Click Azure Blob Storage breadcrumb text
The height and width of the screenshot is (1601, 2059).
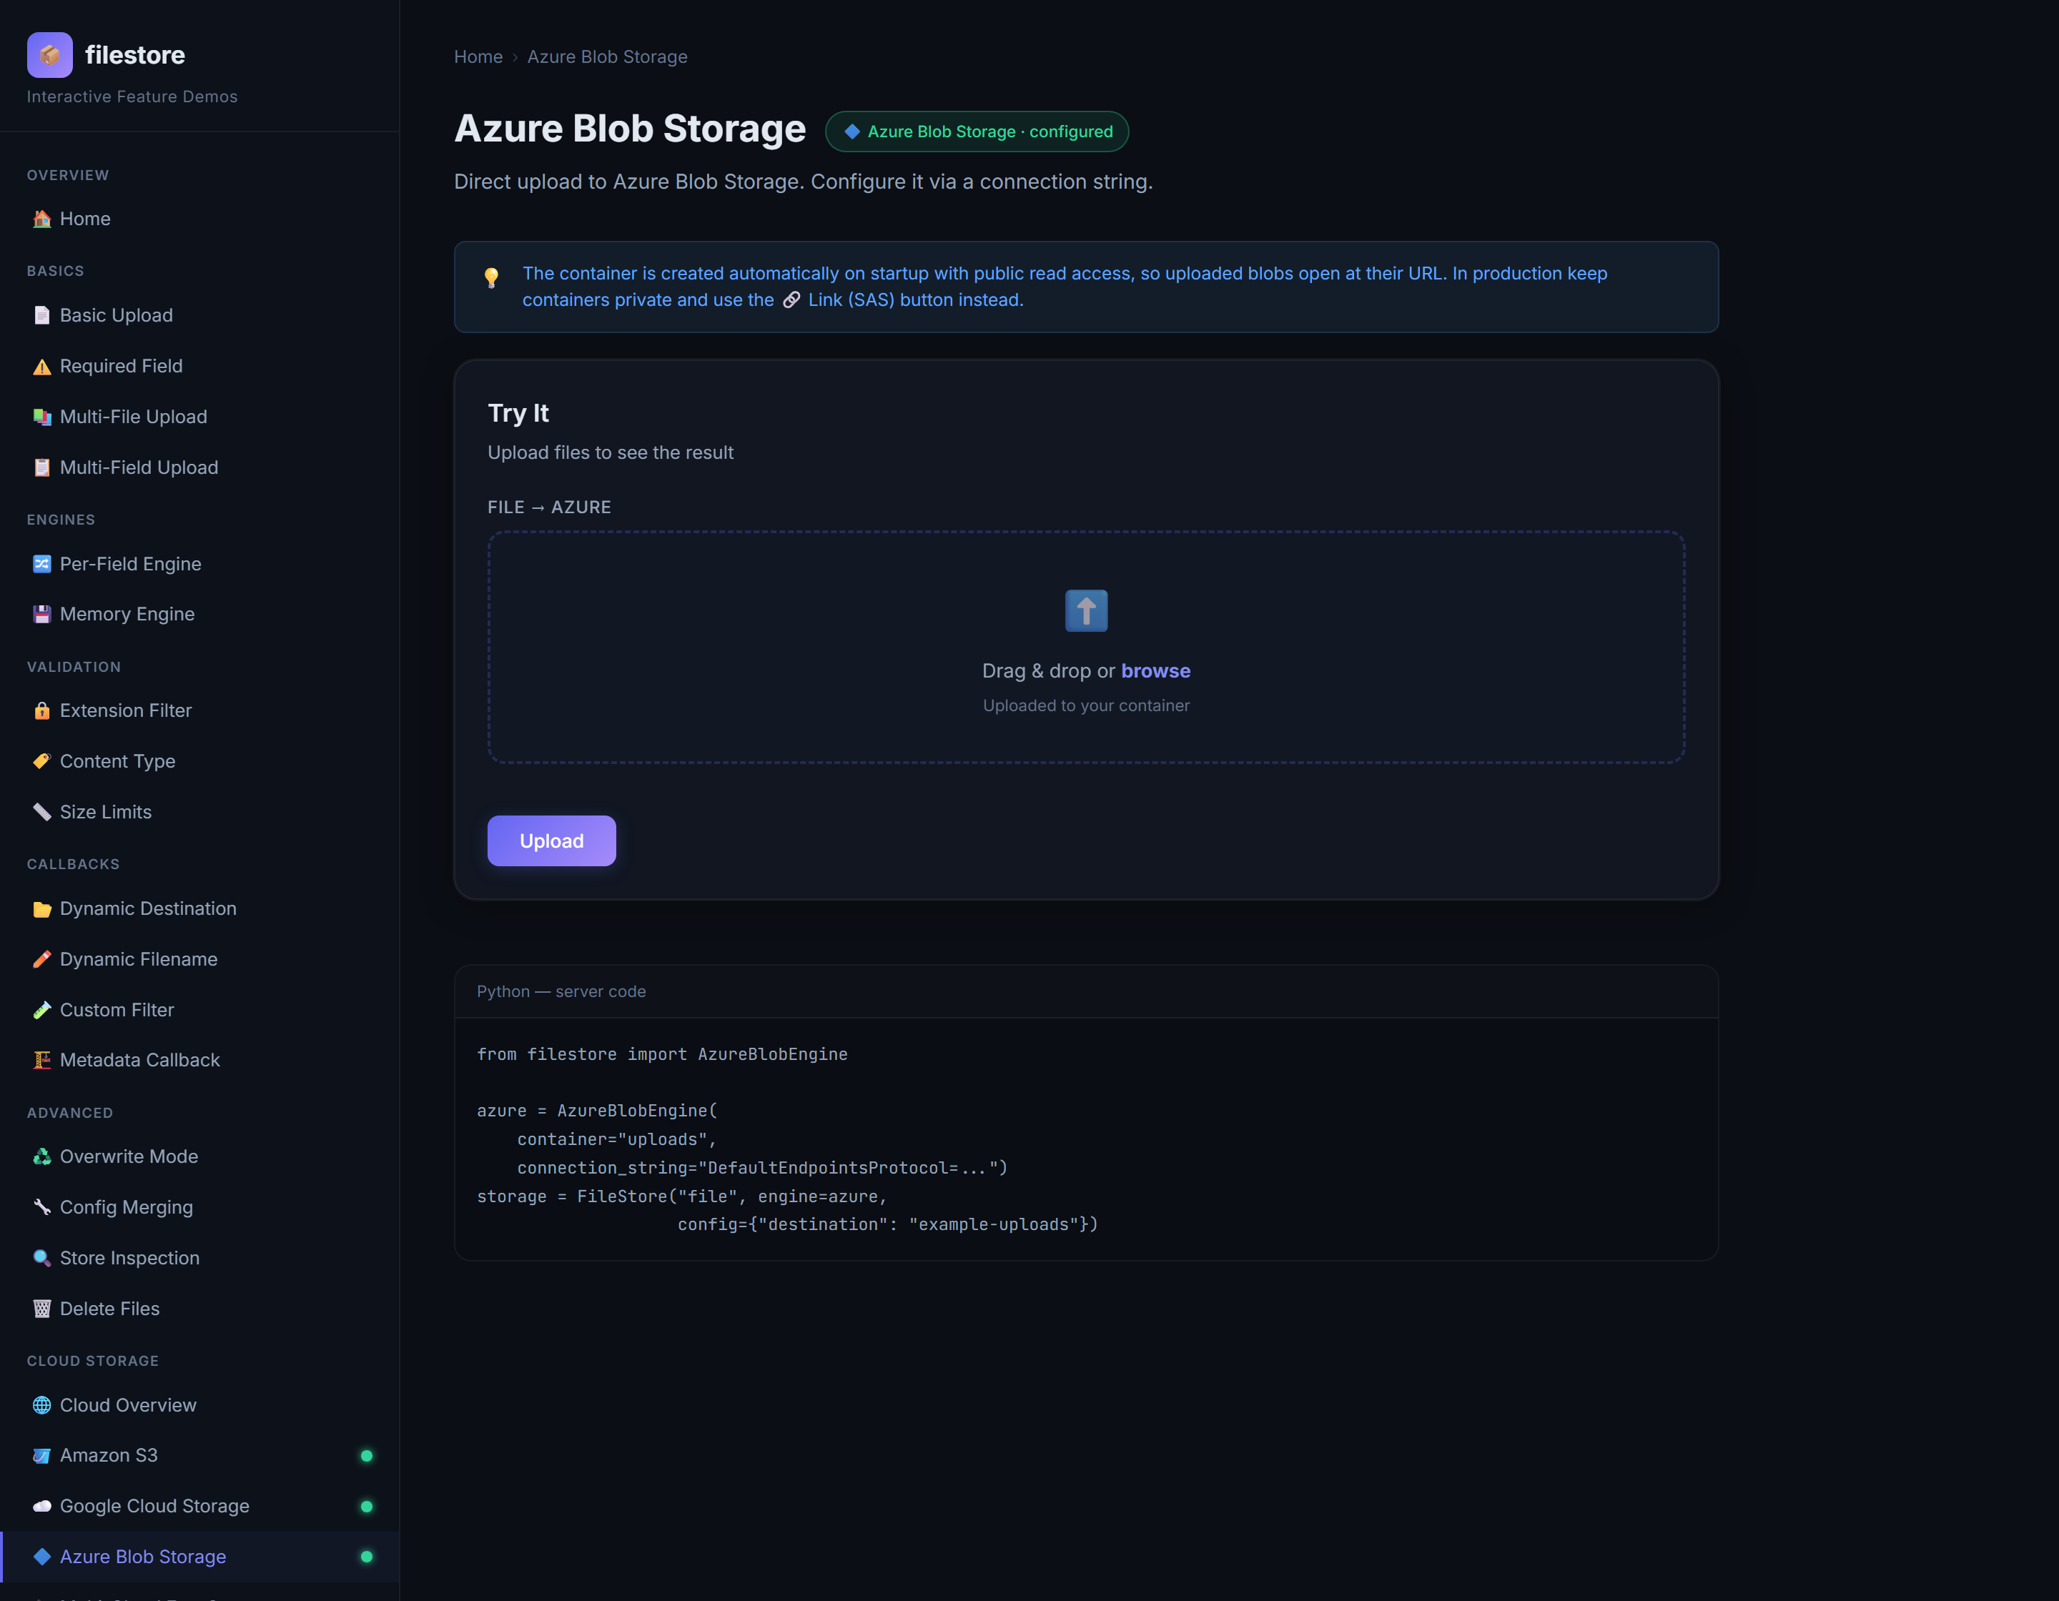pyautogui.click(x=607, y=56)
